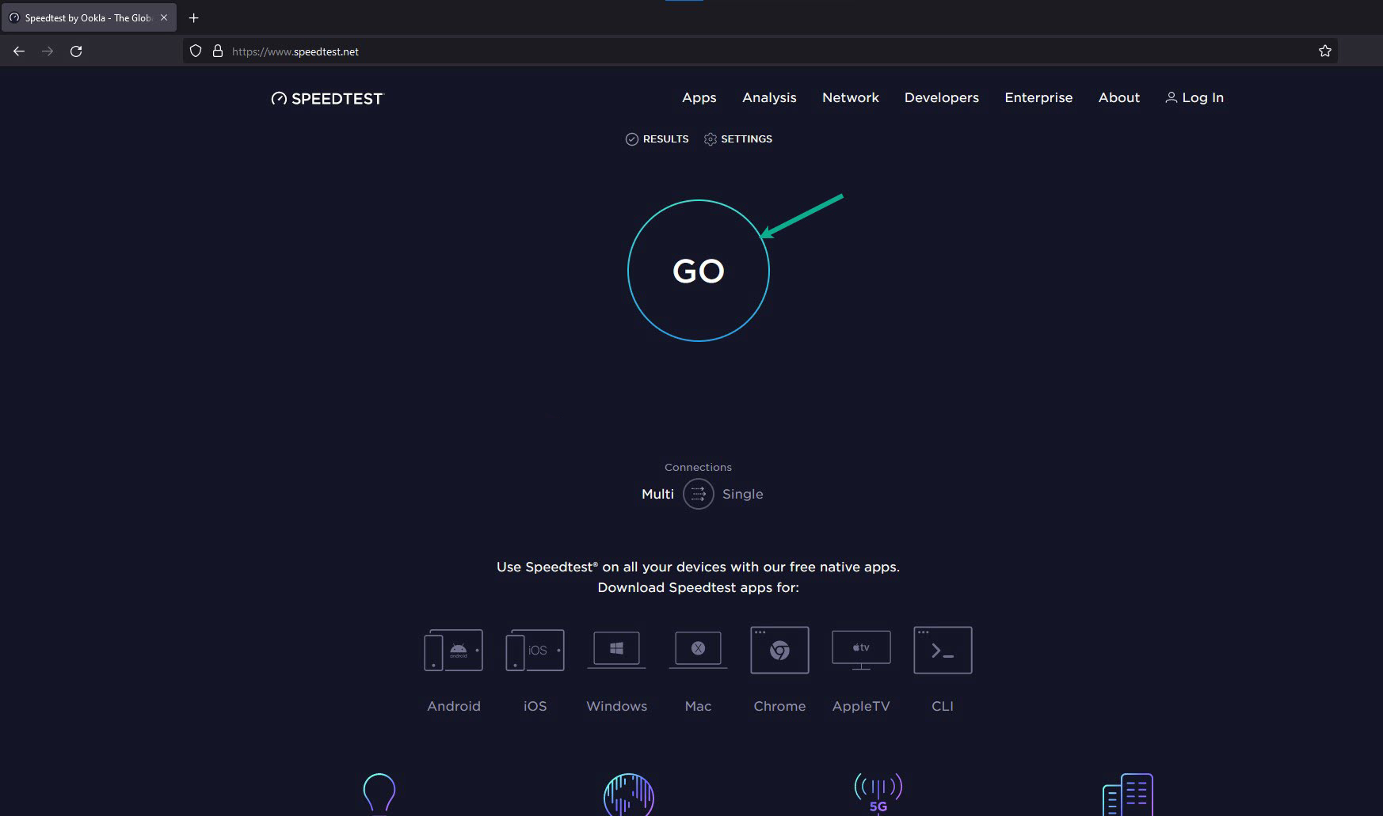Select Multi connection mode label
The image size is (1383, 816).
pos(657,494)
